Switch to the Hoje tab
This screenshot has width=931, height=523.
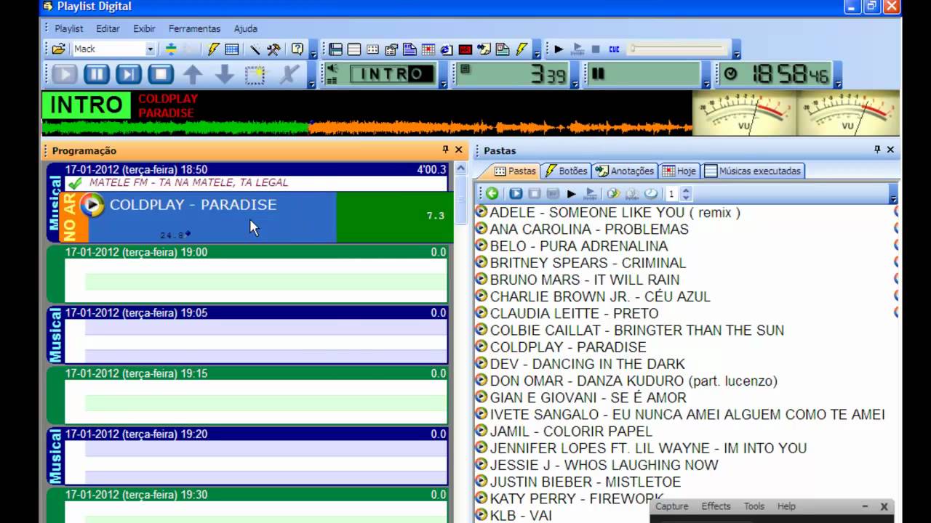[679, 171]
